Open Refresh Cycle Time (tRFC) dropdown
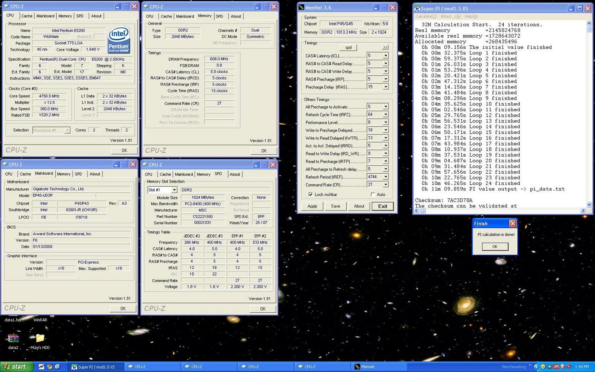The height and width of the screenshot is (372, 595). tap(386, 114)
